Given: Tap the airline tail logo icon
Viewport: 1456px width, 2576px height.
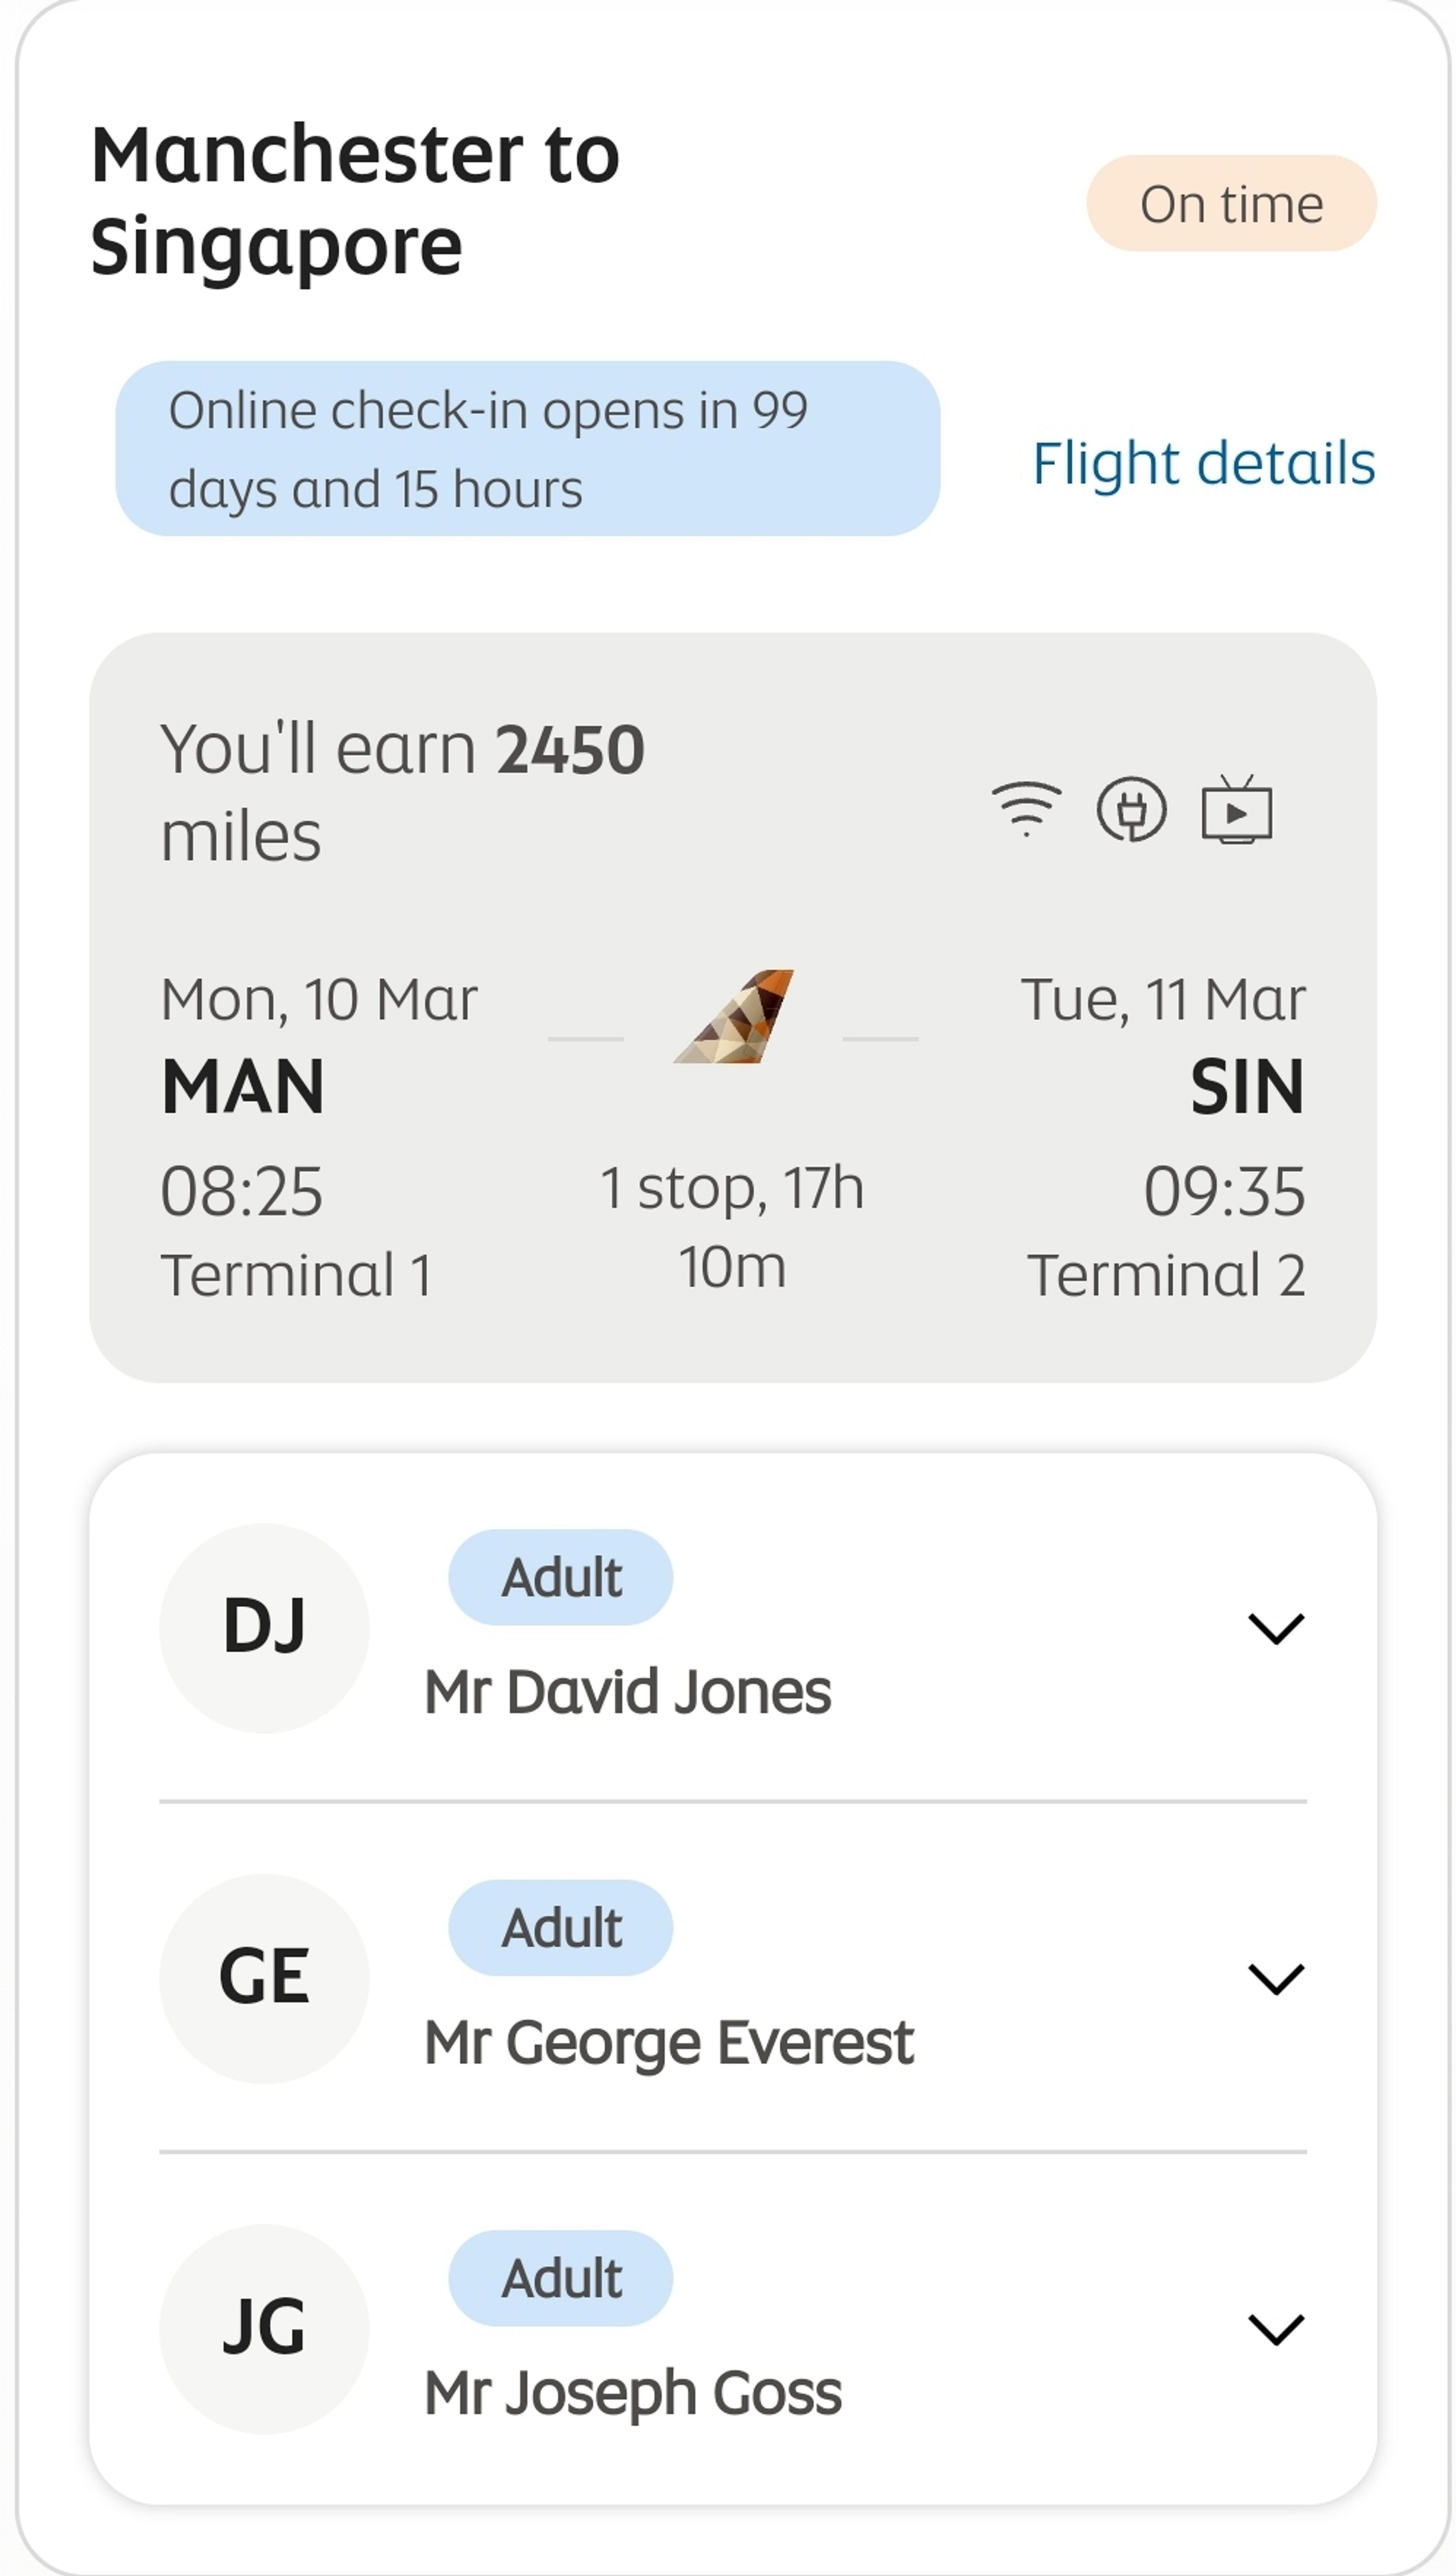Looking at the screenshot, I should pyautogui.click(x=734, y=1017).
